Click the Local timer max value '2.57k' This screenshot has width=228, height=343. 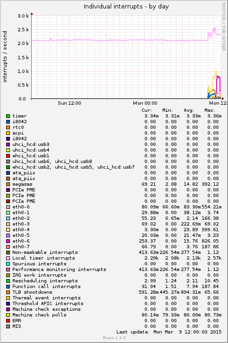click(214, 258)
